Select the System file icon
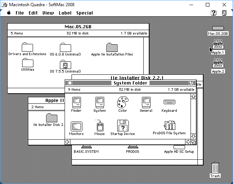 pyautogui.click(x=100, y=103)
